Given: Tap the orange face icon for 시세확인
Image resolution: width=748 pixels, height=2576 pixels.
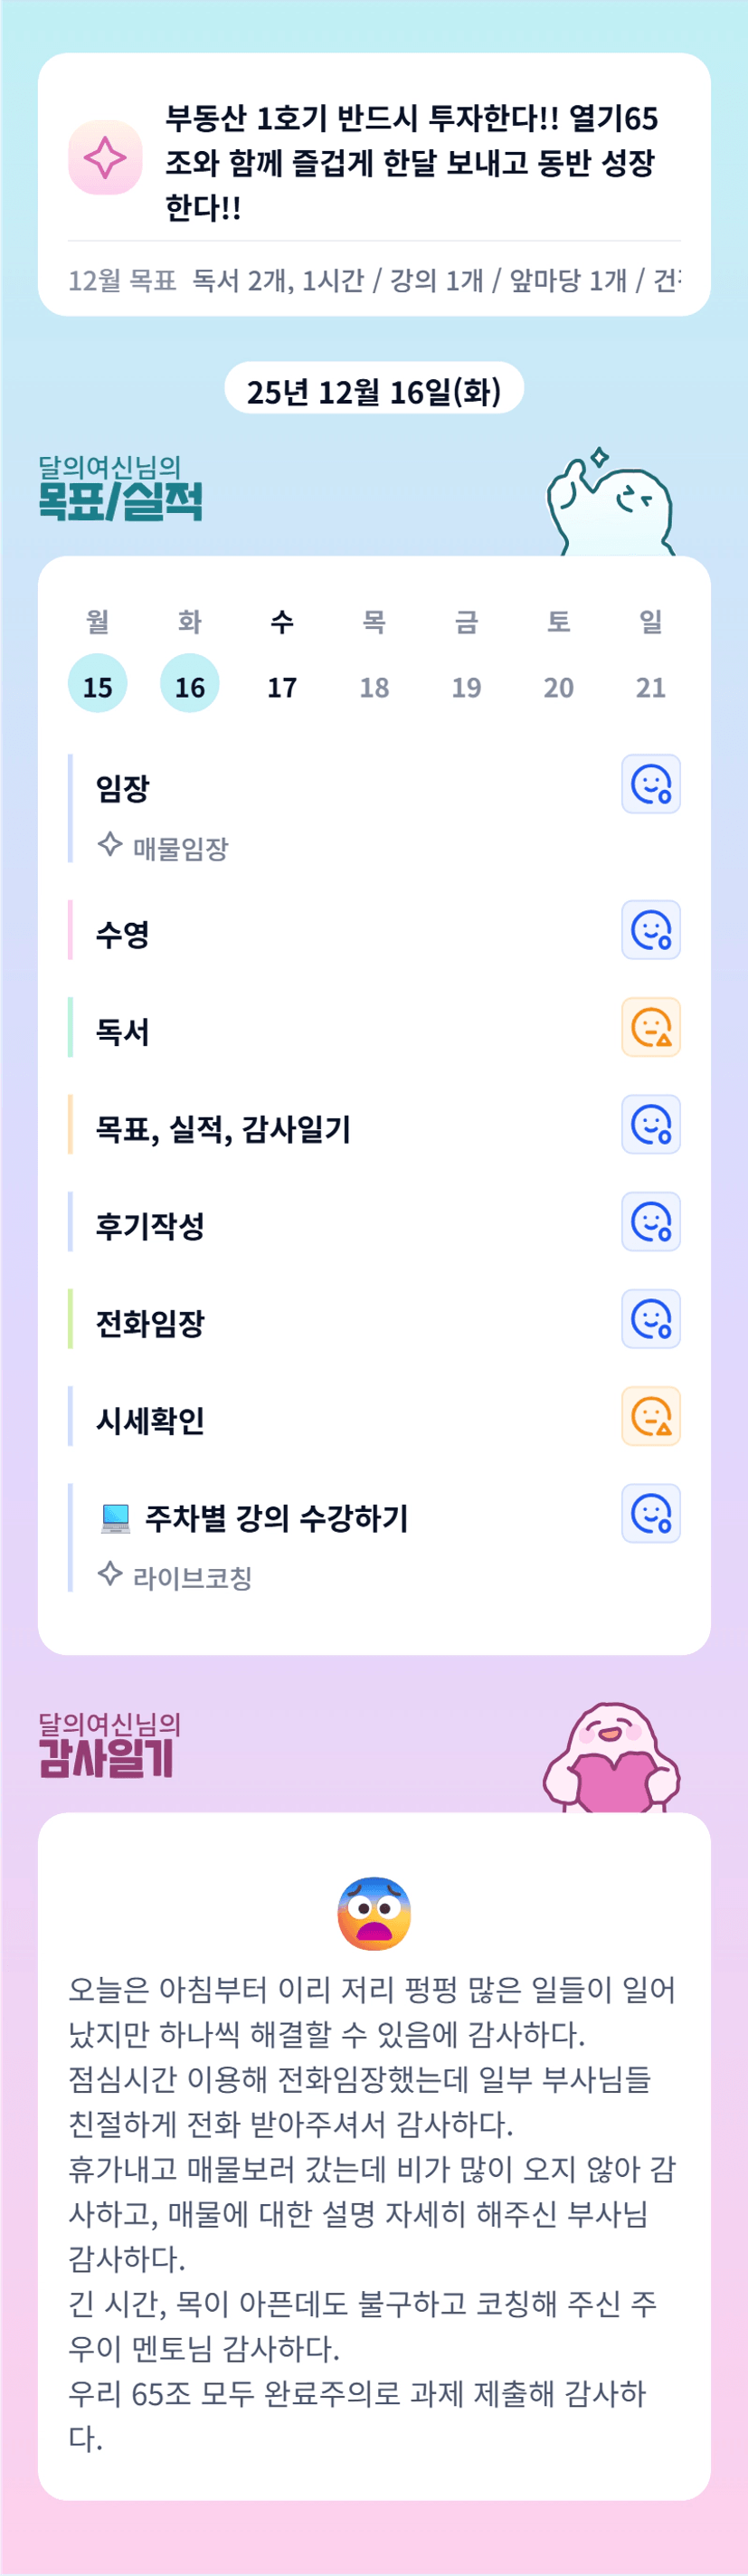Looking at the screenshot, I should point(651,1416).
